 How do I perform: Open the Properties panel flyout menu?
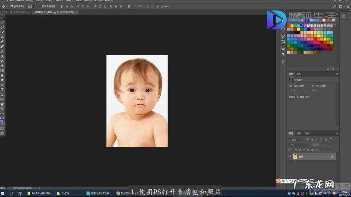337,74
